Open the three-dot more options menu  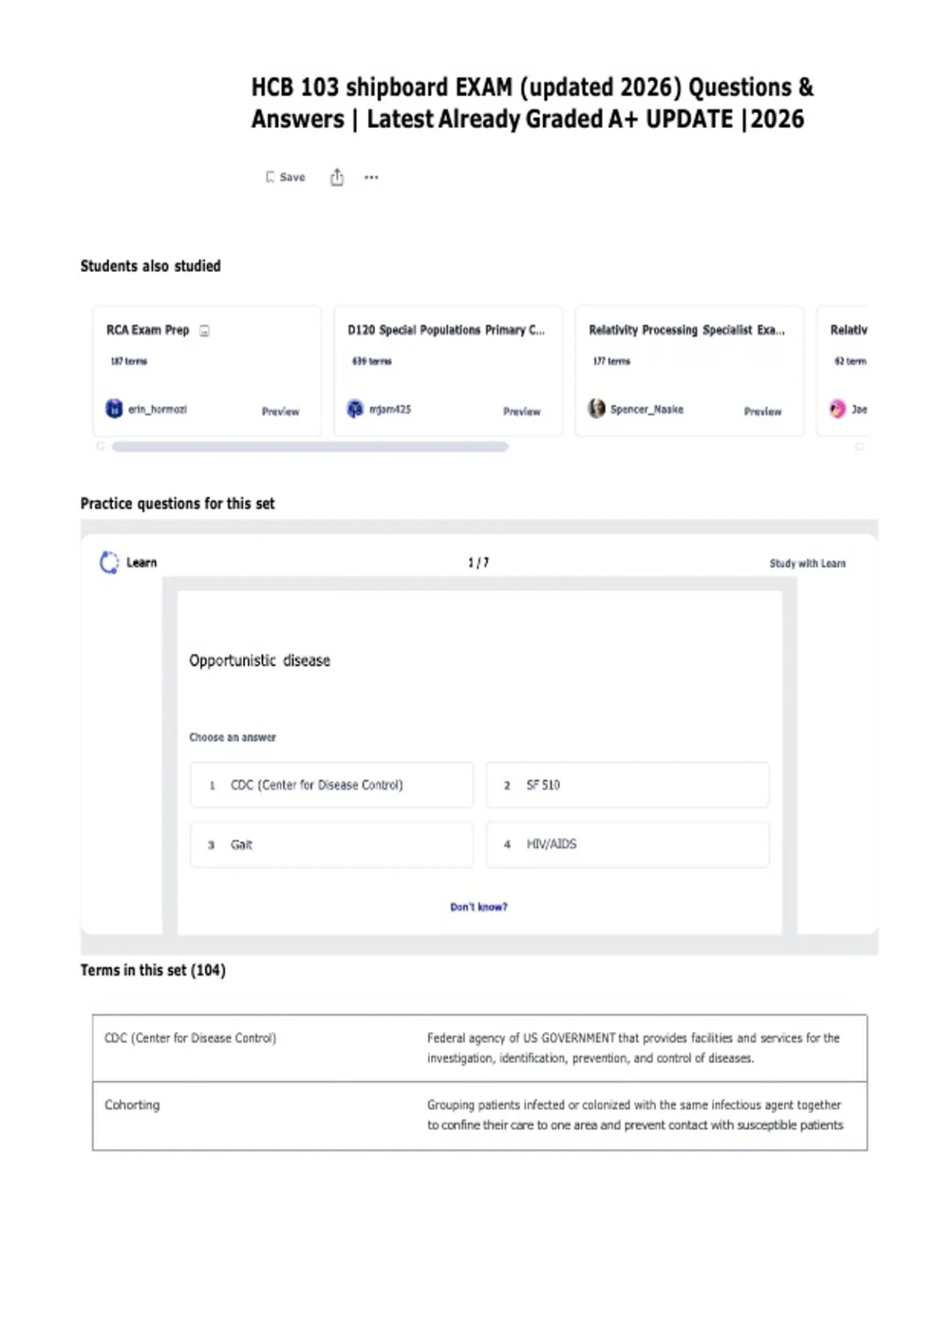(372, 178)
